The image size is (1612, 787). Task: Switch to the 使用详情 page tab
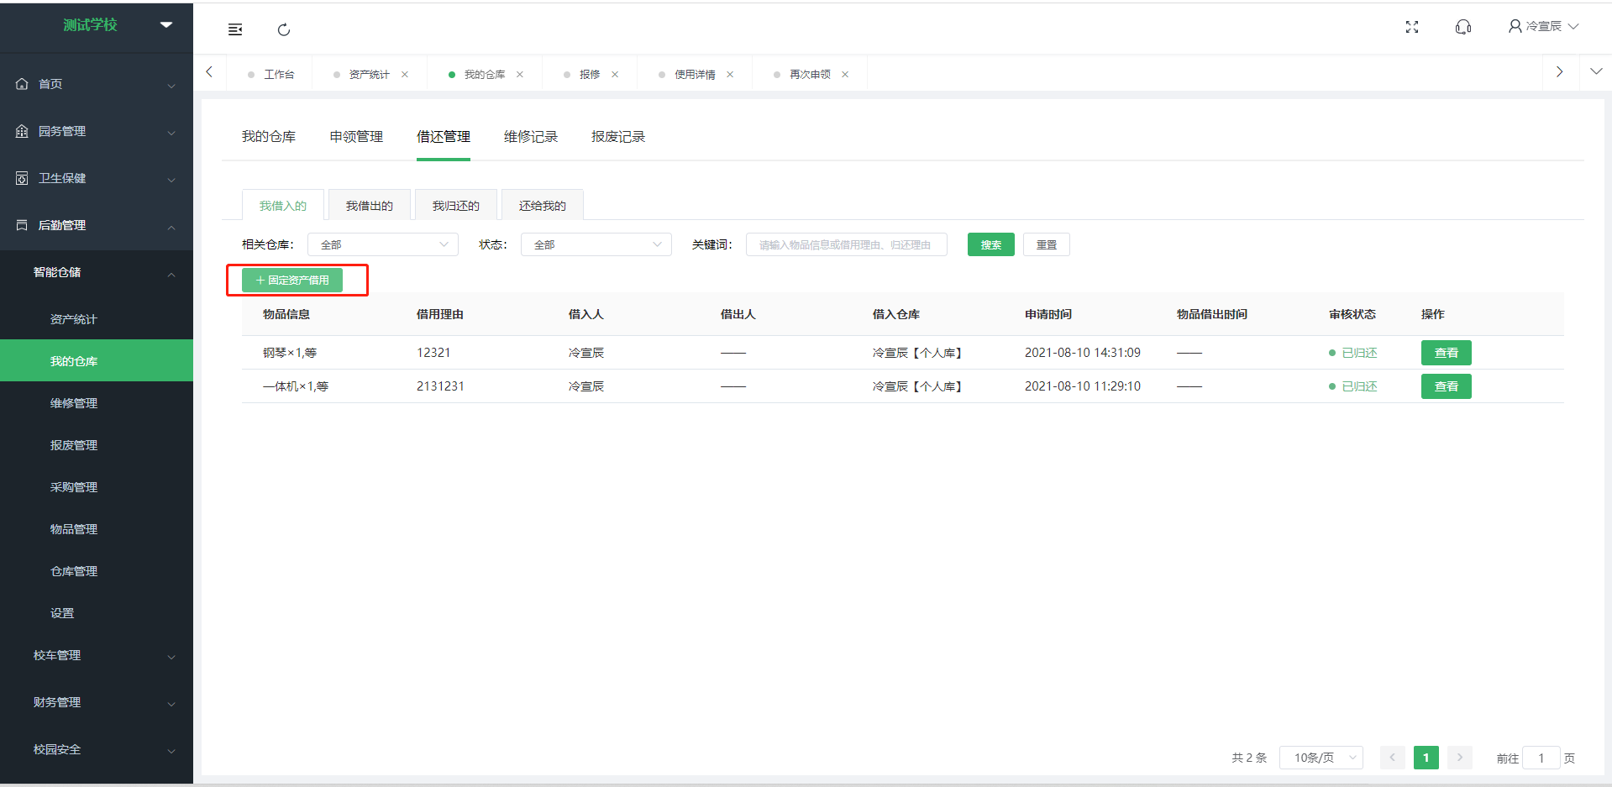695,75
